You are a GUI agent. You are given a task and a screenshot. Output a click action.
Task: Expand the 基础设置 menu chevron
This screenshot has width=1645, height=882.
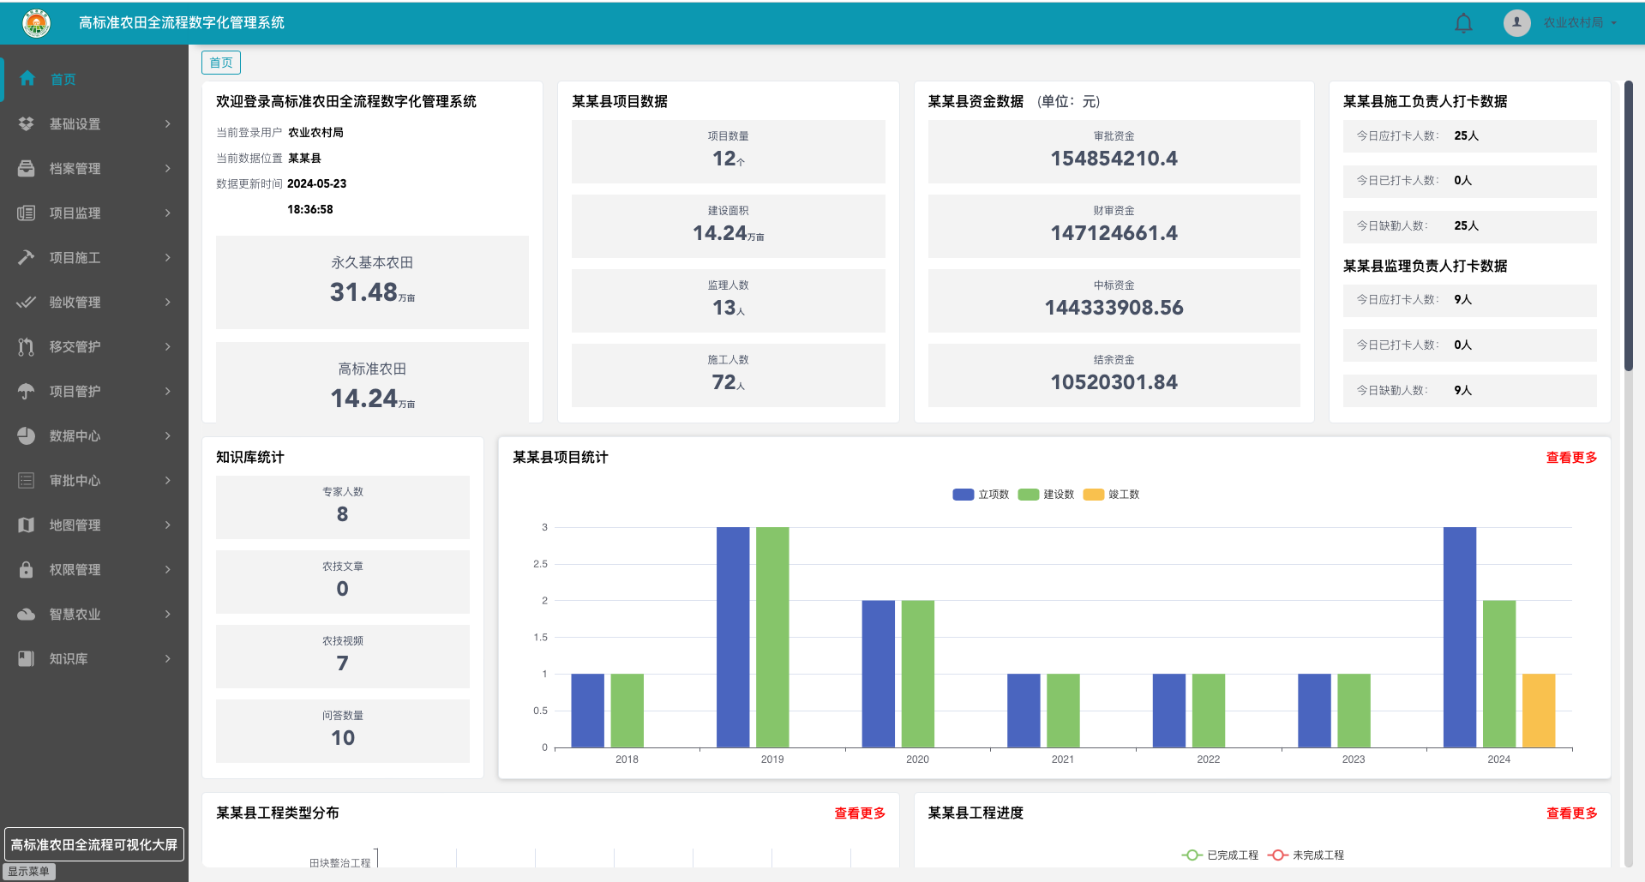[x=168, y=123]
